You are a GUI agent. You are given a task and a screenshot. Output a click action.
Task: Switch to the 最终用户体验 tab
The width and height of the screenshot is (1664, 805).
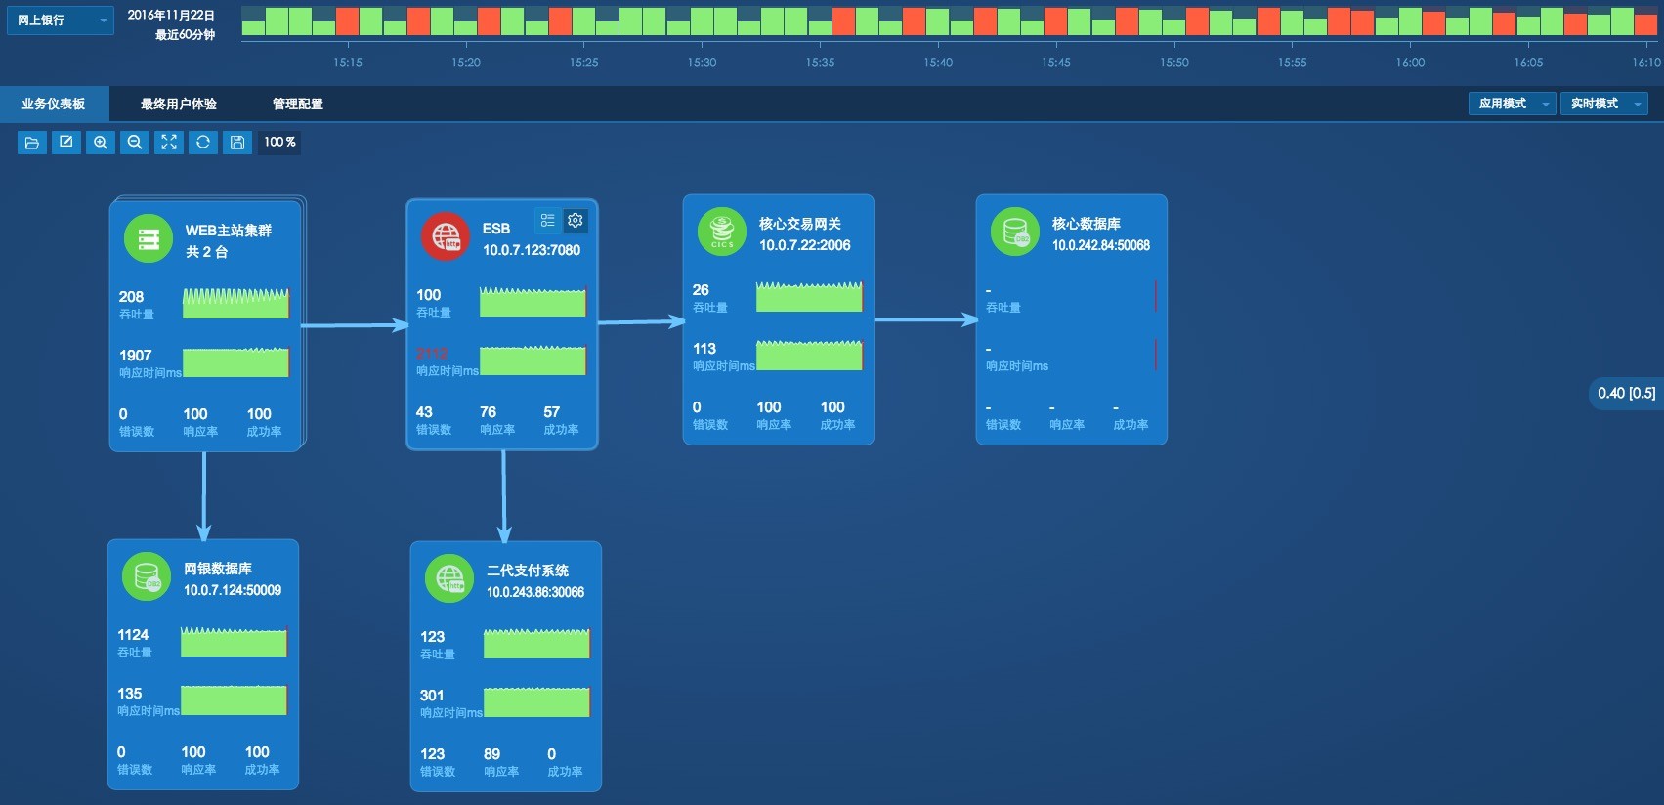179,104
